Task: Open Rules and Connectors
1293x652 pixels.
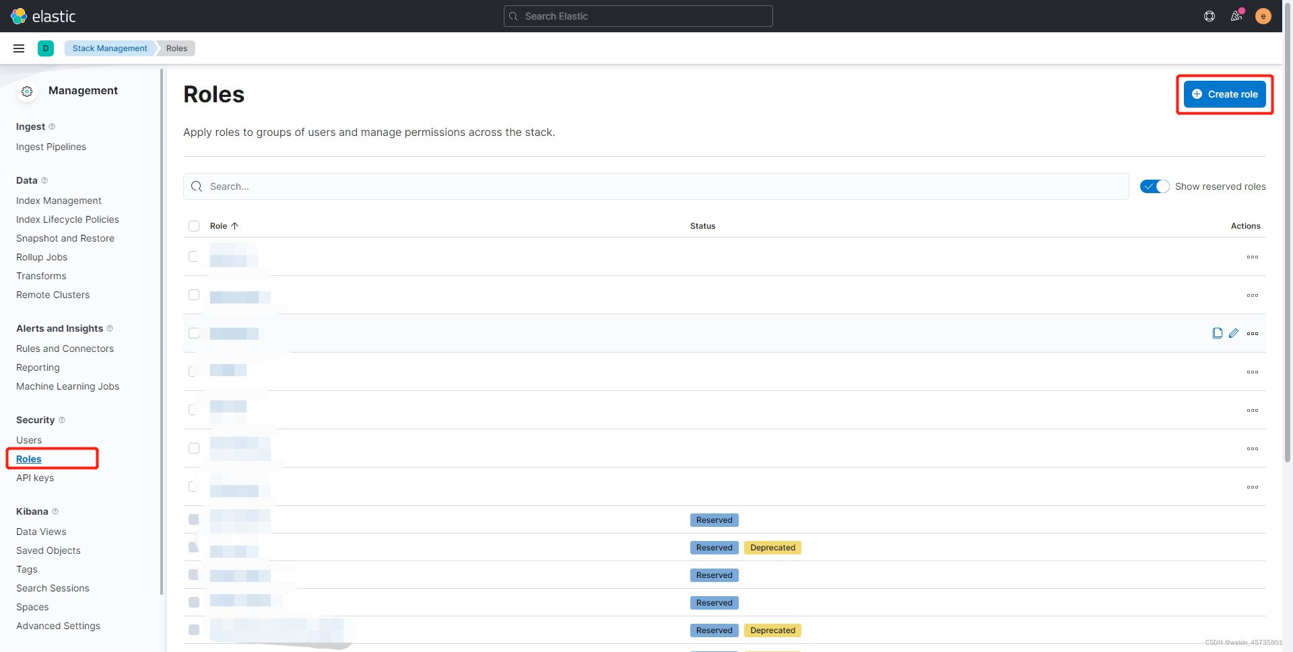Action: [65, 349]
